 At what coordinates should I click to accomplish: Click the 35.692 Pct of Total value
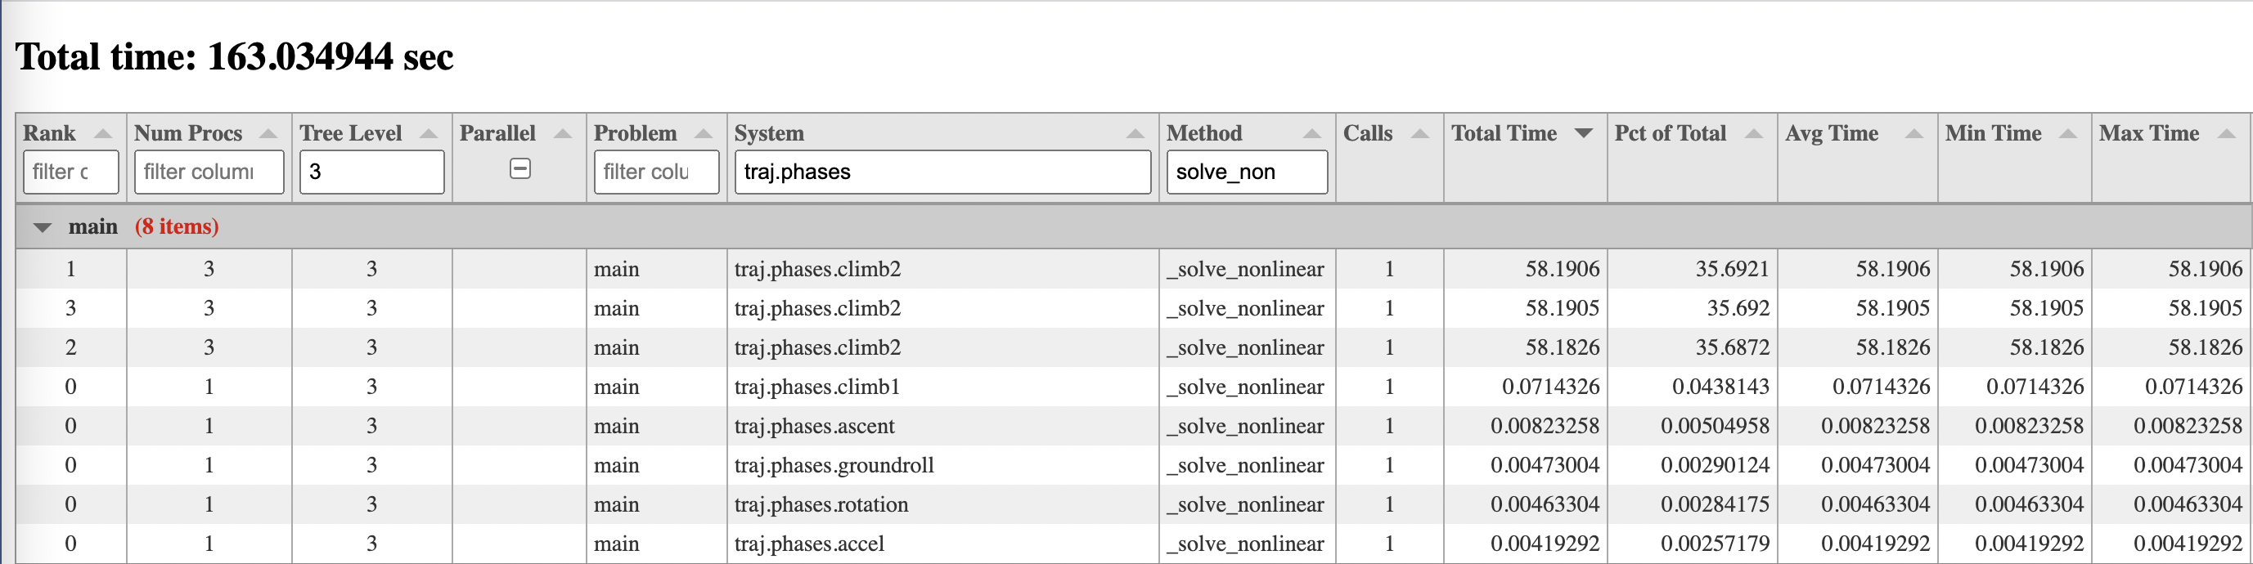1738,309
